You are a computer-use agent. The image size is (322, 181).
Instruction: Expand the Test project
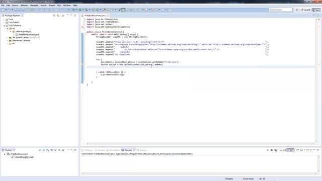click(x=4, y=19)
